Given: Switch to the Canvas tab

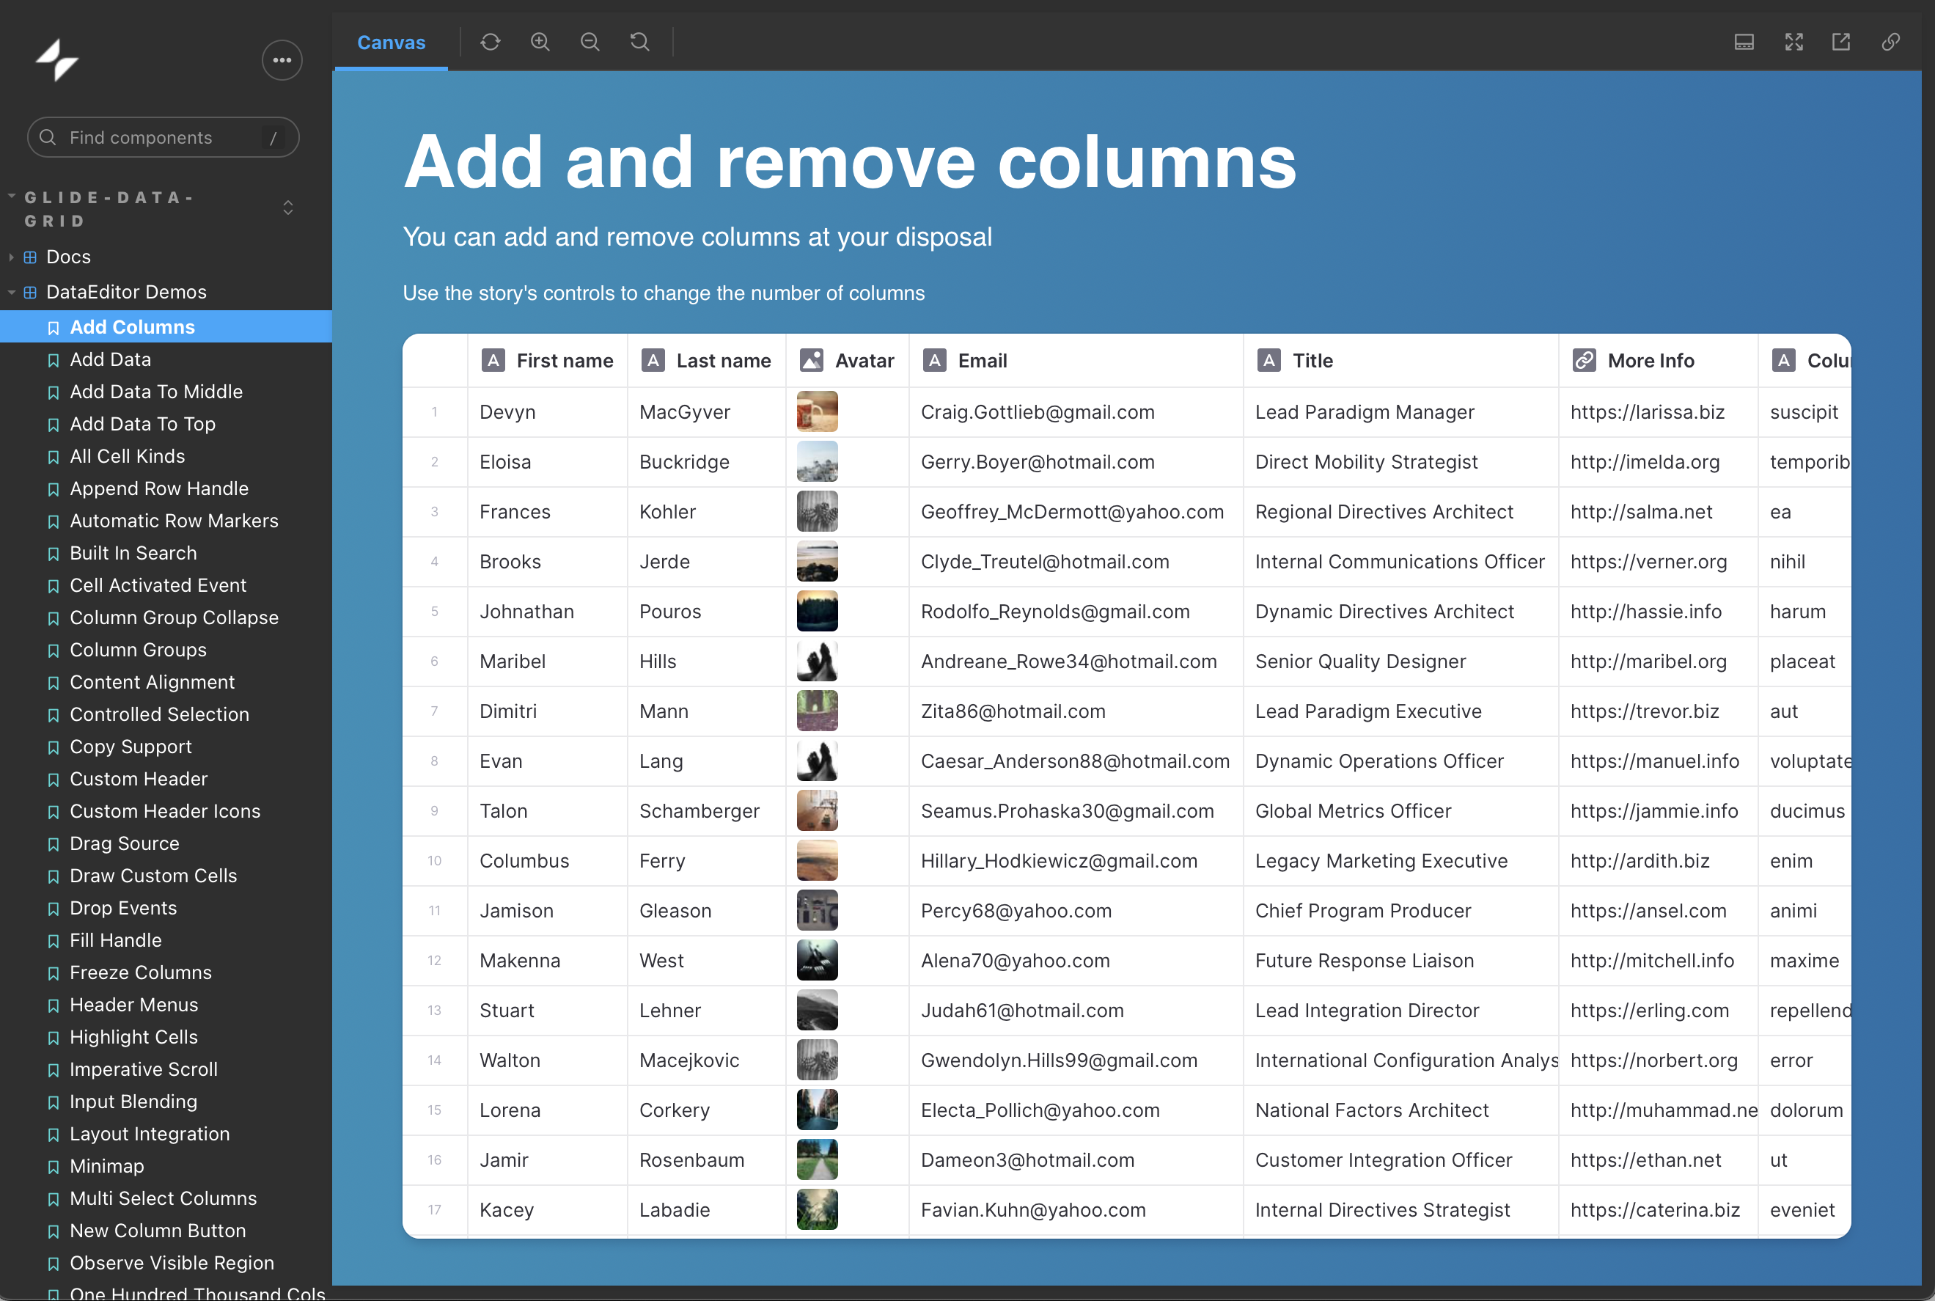Looking at the screenshot, I should click(391, 42).
